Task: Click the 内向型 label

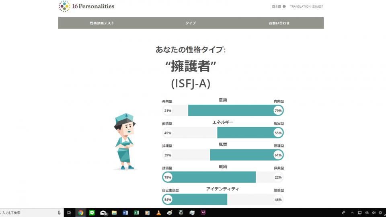Action: point(279,101)
